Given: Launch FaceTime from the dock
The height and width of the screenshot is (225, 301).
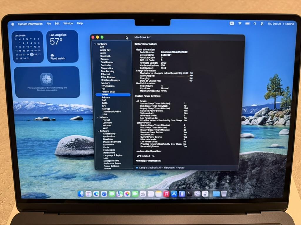Looking at the screenshot, I should (x=135, y=194).
